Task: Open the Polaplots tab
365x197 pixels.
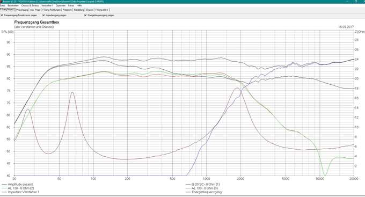Action: pos(67,10)
